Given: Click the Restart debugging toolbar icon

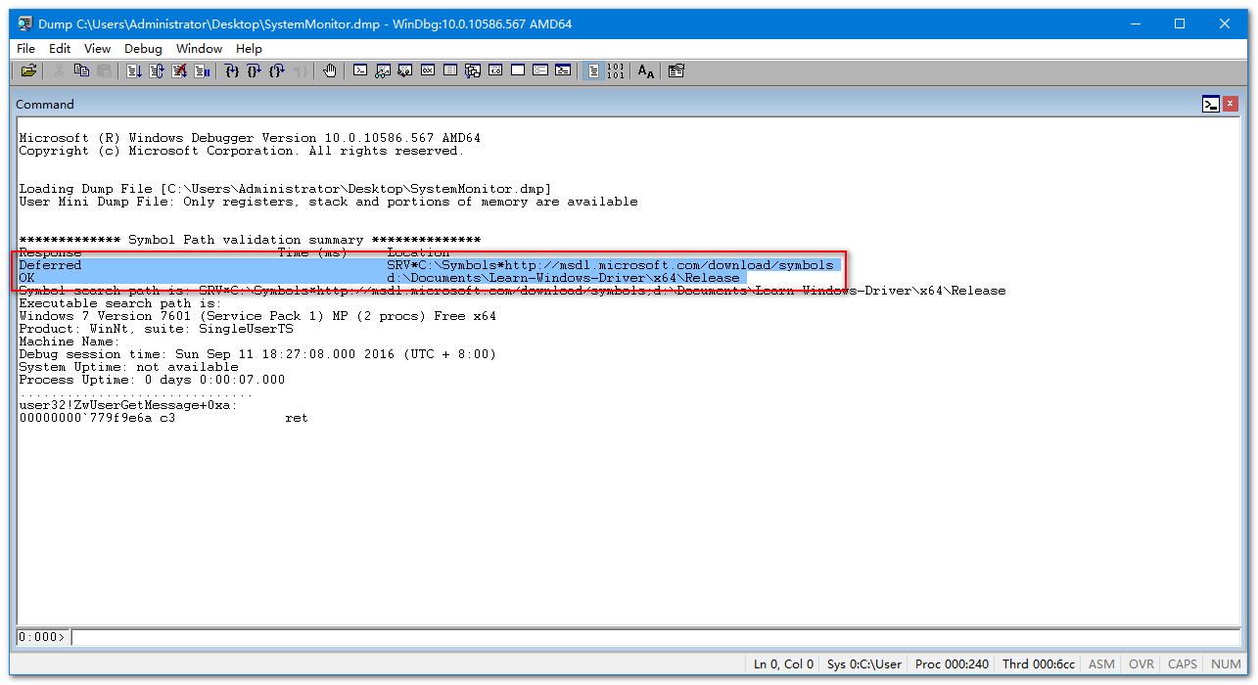Looking at the screenshot, I should coord(157,70).
